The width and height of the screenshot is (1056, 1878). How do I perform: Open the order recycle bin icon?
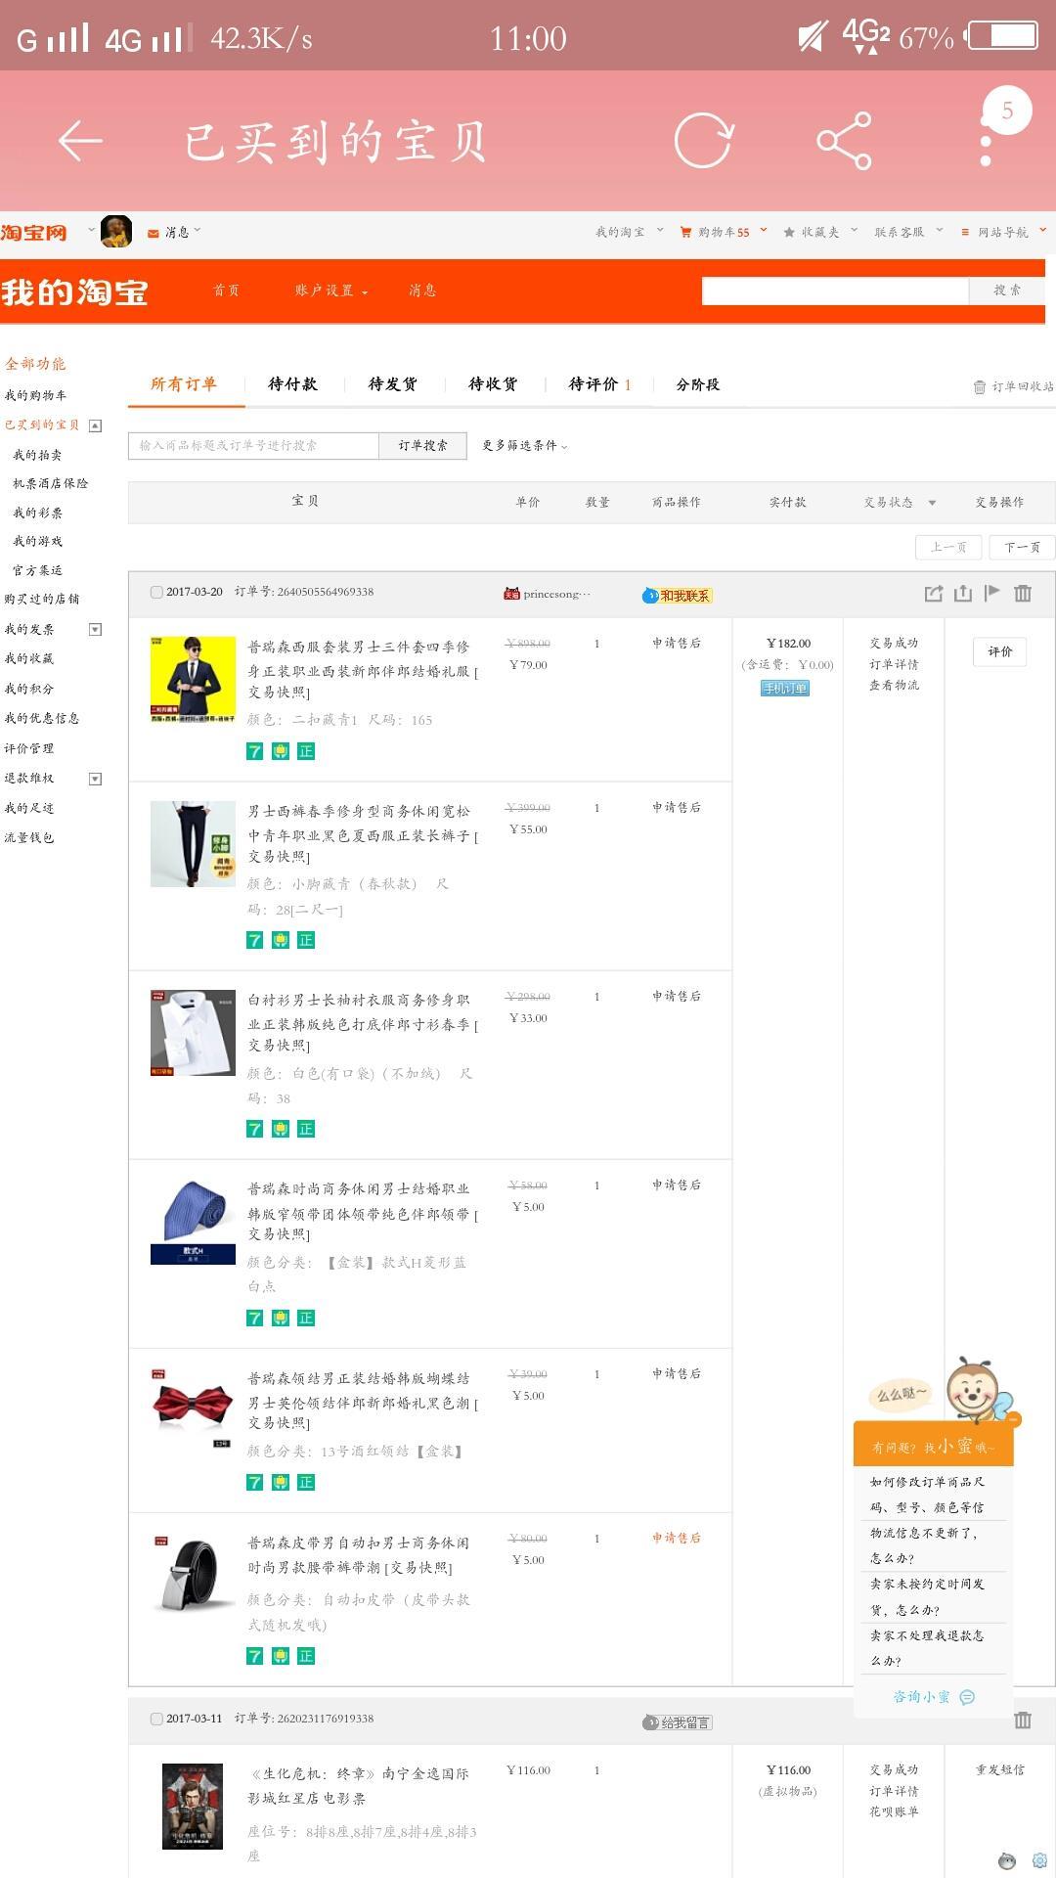click(x=980, y=387)
